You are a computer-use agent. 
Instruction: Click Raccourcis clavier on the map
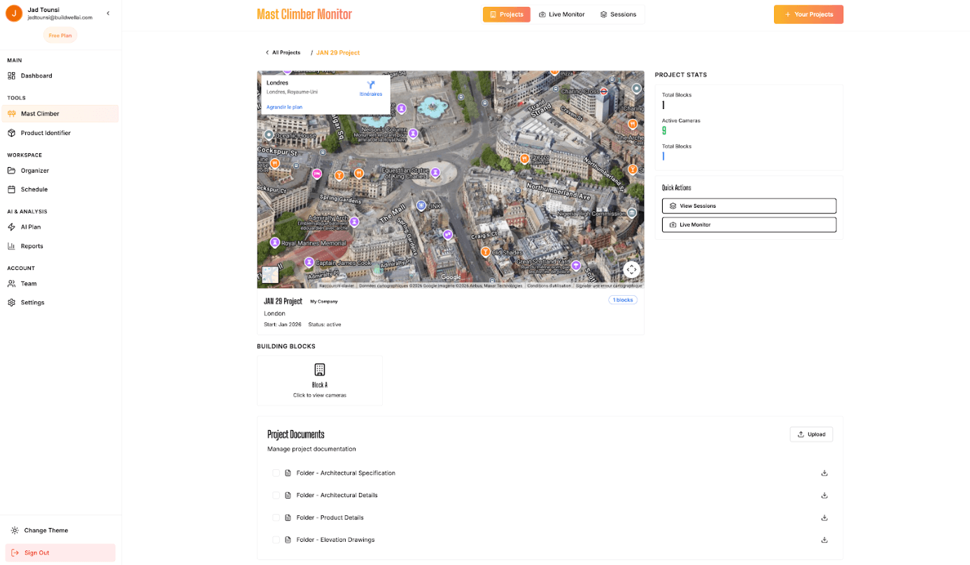(337, 285)
